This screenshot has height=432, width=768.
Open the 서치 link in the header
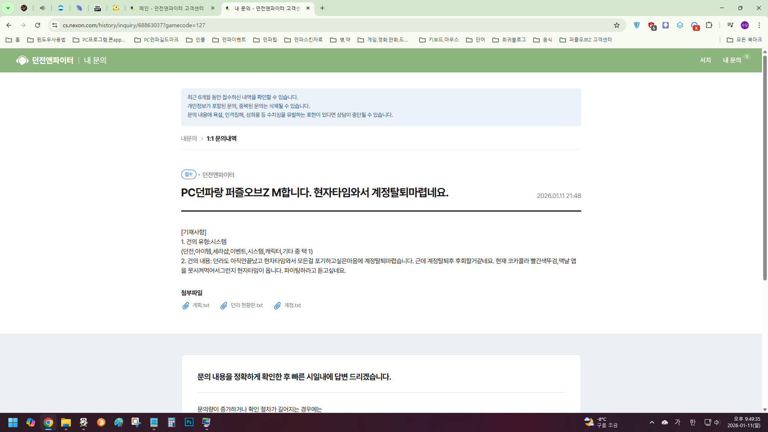tap(705, 60)
